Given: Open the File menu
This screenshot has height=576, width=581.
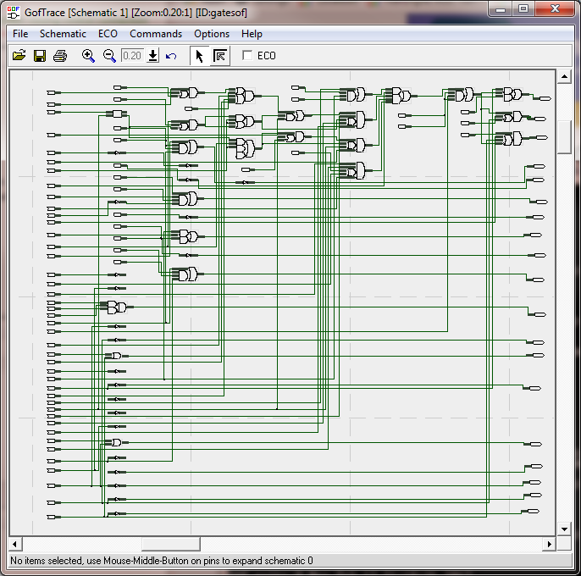Looking at the screenshot, I should coord(20,34).
